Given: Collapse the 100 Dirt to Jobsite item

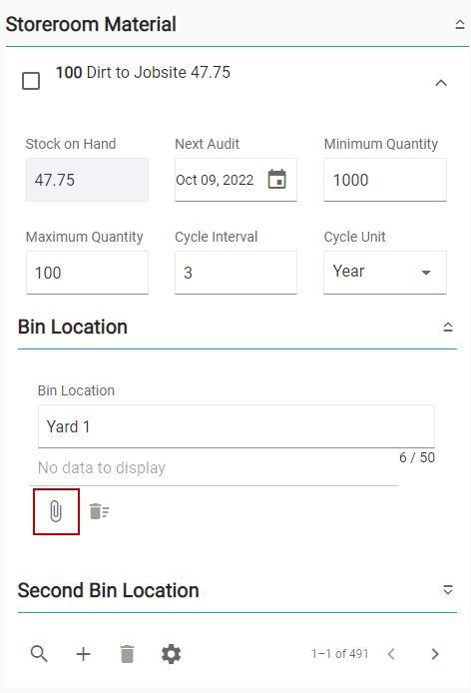Looking at the screenshot, I should pyautogui.click(x=441, y=83).
